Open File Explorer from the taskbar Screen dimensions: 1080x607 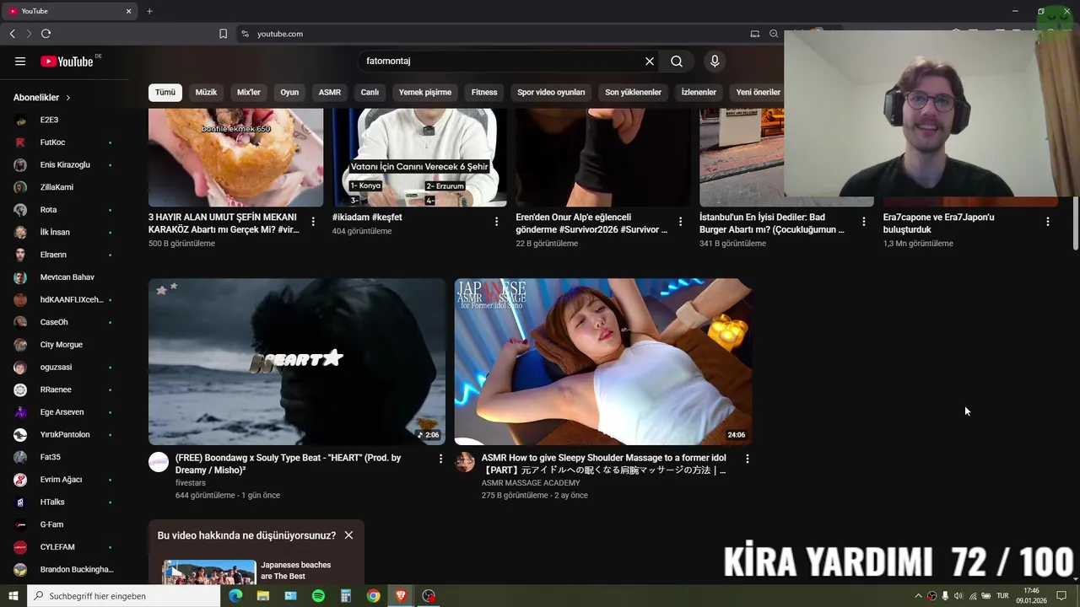point(263,596)
